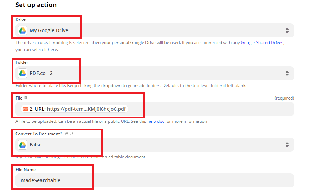Click the Google Drive icon in Drive field
Screen dimensions: 311x191
tap(22, 30)
